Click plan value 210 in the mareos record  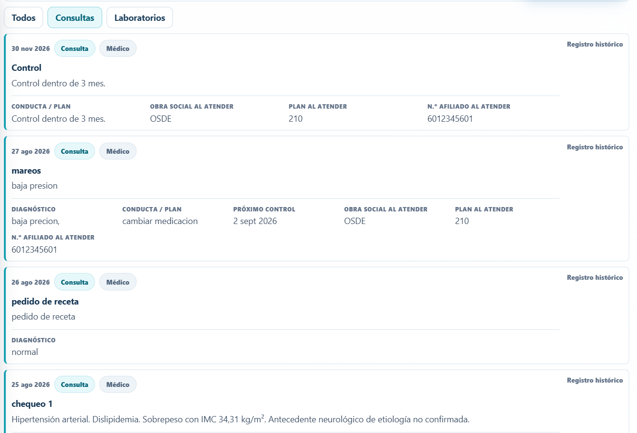462,221
